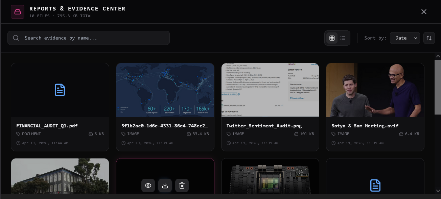The width and height of the screenshot is (441, 199).
Task: Click the 6 KB size on FINANCIAL_AUDIT_Q1.pdf
Action: coord(96,134)
